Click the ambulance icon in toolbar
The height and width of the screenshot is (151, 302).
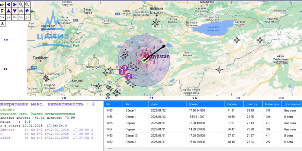[21, 11]
